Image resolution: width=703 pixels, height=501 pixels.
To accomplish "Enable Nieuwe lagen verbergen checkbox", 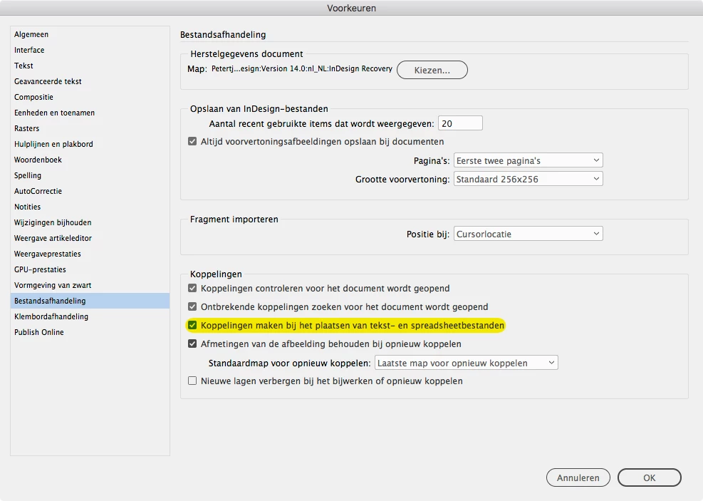I will [x=192, y=381].
